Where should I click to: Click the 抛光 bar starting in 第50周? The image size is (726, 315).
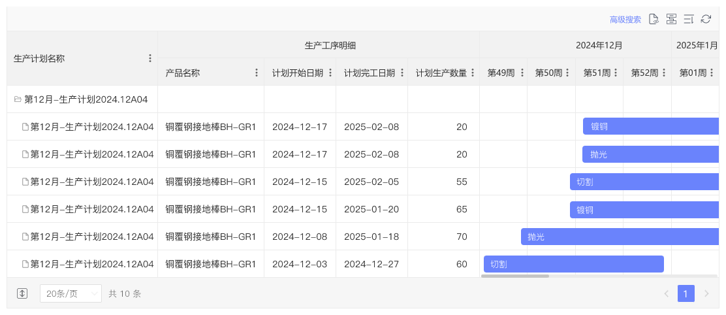point(620,237)
